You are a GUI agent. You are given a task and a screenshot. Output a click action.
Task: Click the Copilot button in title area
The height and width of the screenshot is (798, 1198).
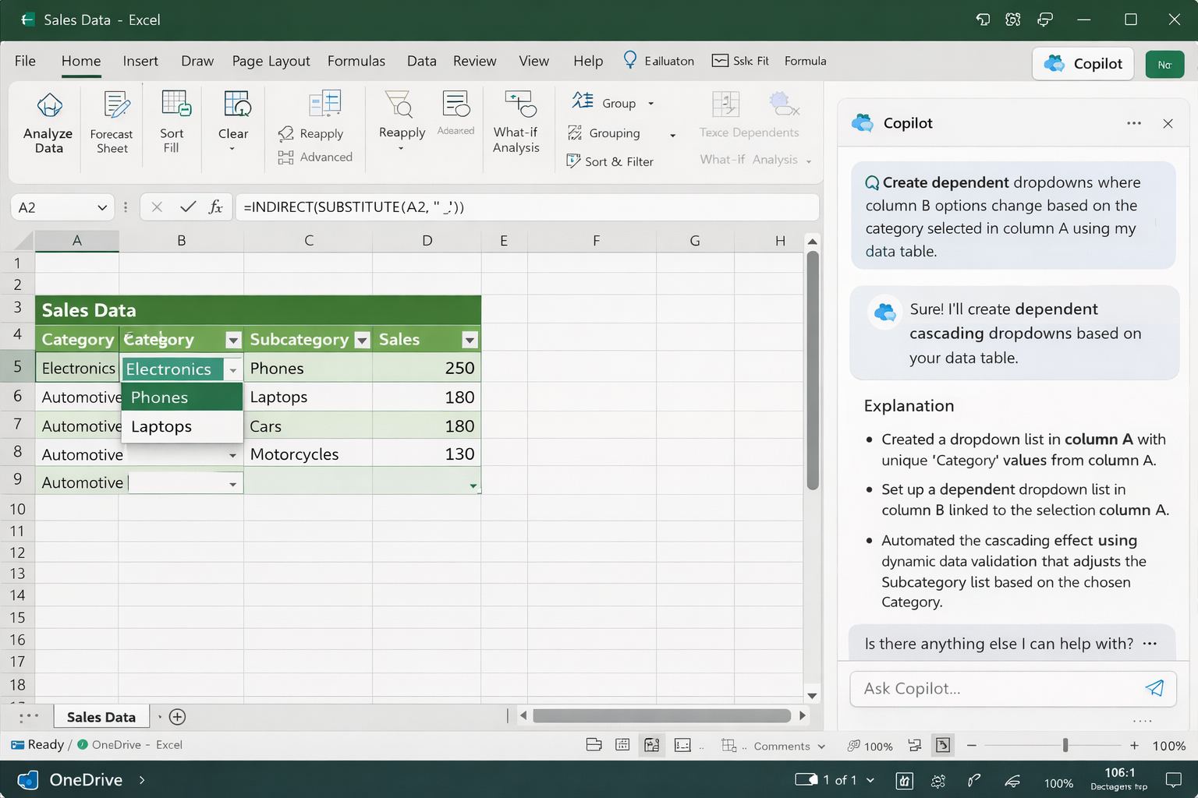pos(1083,64)
